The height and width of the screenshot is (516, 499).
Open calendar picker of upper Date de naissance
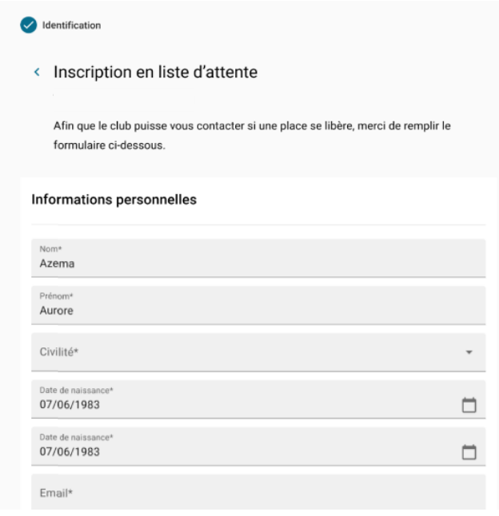pyautogui.click(x=469, y=405)
